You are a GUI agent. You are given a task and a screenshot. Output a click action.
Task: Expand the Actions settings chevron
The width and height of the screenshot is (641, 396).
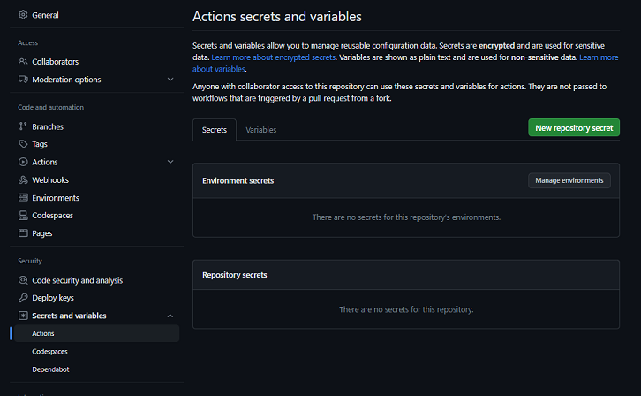click(x=170, y=162)
